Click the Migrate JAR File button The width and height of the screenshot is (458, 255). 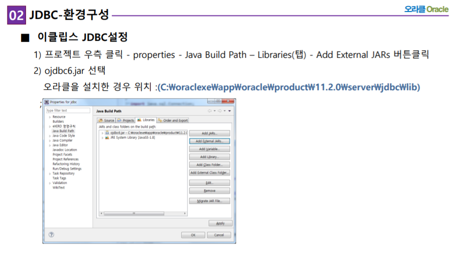[210, 201]
